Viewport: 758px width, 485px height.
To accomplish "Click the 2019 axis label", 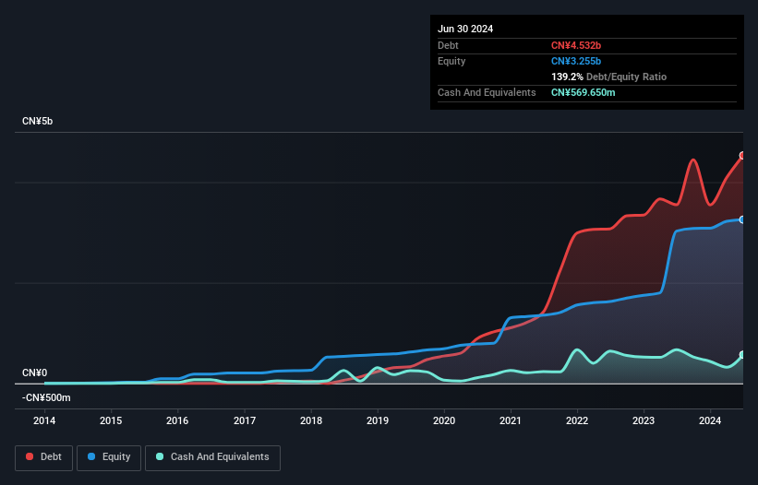I will click(378, 420).
